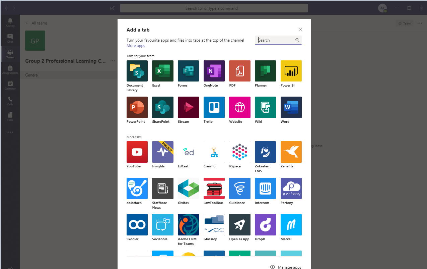The width and height of the screenshot is (427, 269).
Task: Pick iGlobe CRM for Teams app
Action: [x=188, y=225]
